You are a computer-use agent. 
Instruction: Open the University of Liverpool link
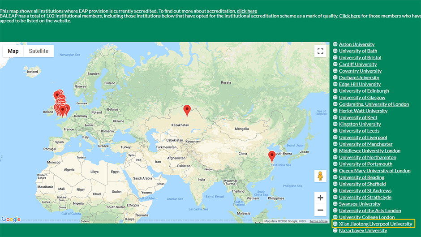363,137
